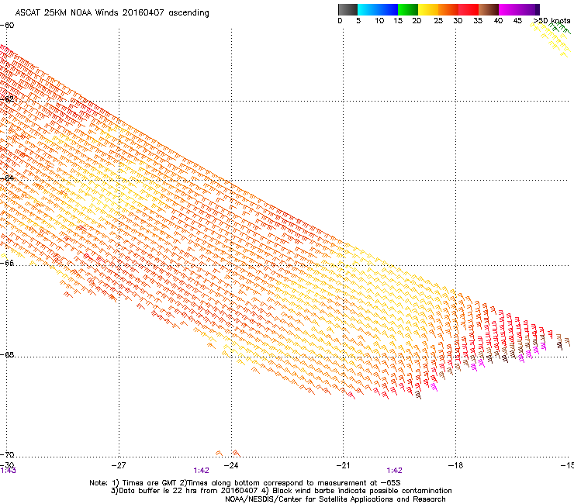The width and height of the screenshot is (574, 504).
Task: Click the latitude label '-62'
Action: click(7, 99)
